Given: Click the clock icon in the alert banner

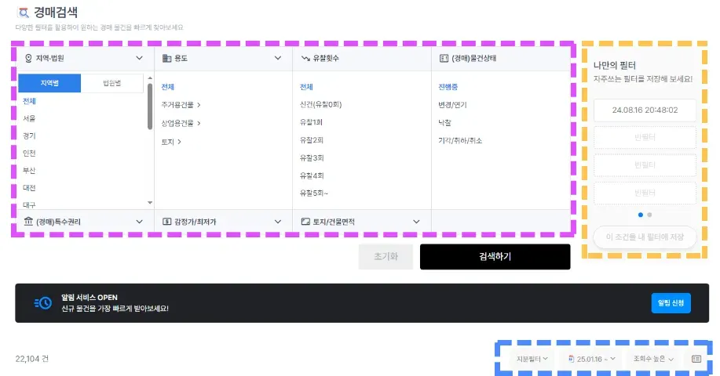Looking at the screenshot, I should pos(43,302).
